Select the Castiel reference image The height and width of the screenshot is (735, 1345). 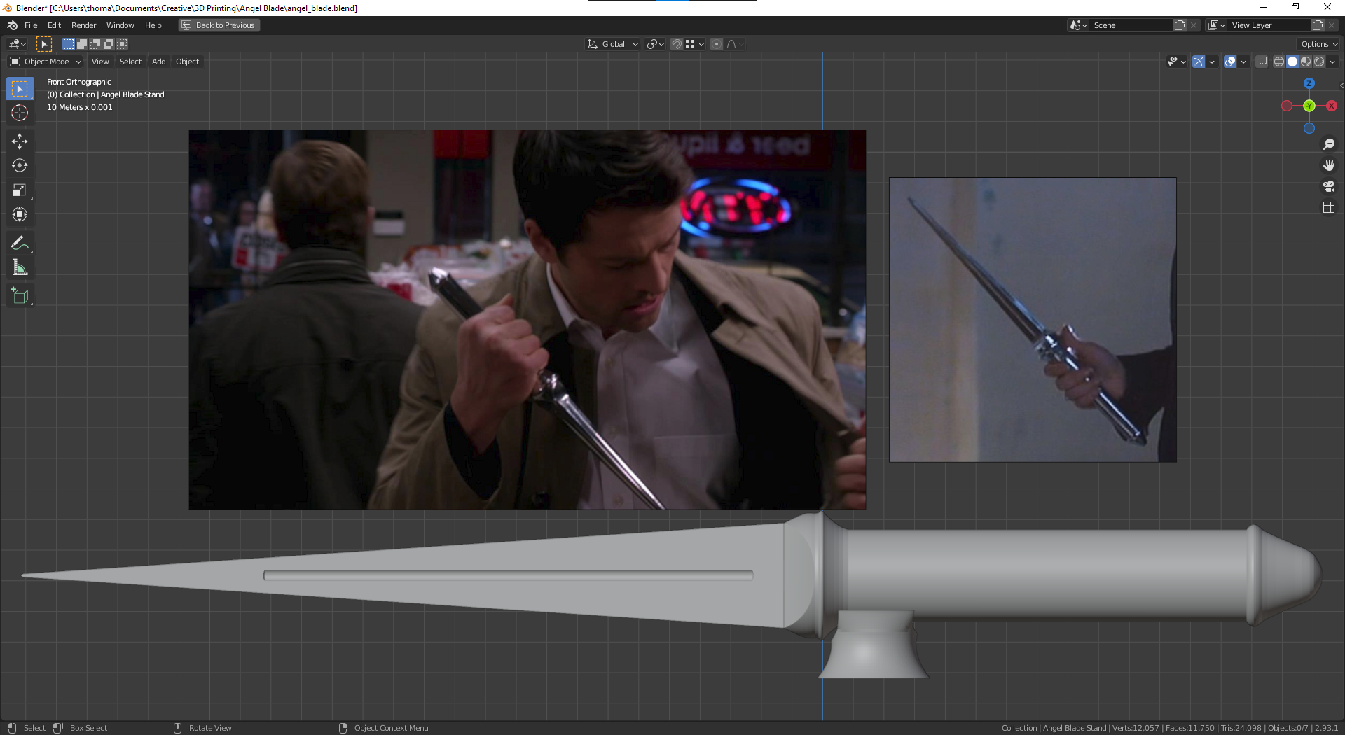527,319
